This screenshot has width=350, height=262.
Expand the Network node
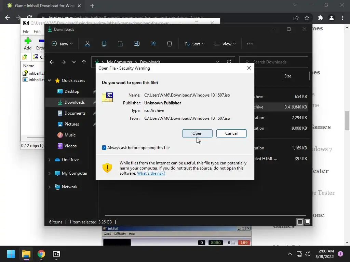(49, 187)
